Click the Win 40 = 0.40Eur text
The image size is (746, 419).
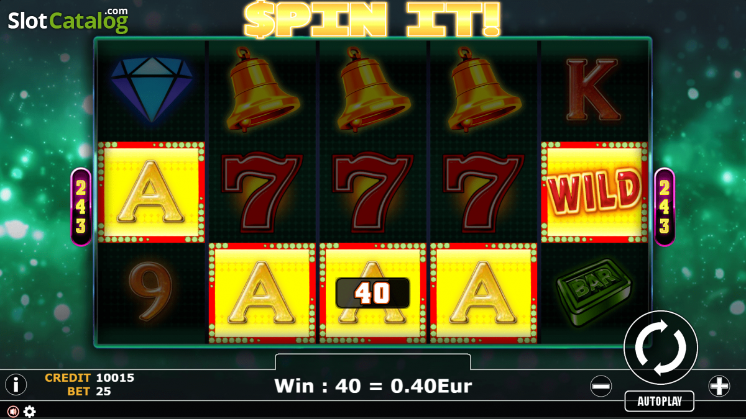372,385
